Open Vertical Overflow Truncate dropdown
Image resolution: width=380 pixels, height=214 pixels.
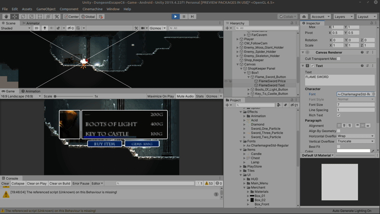[x=355, y=141]
